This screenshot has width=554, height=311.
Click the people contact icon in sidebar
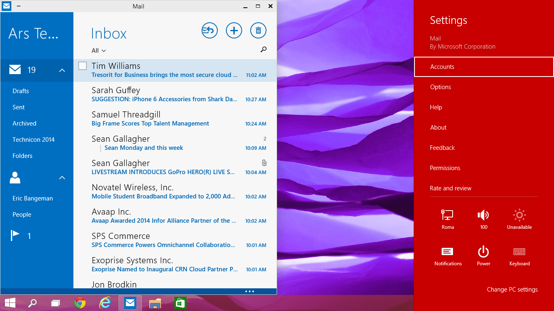click(15, 177)
